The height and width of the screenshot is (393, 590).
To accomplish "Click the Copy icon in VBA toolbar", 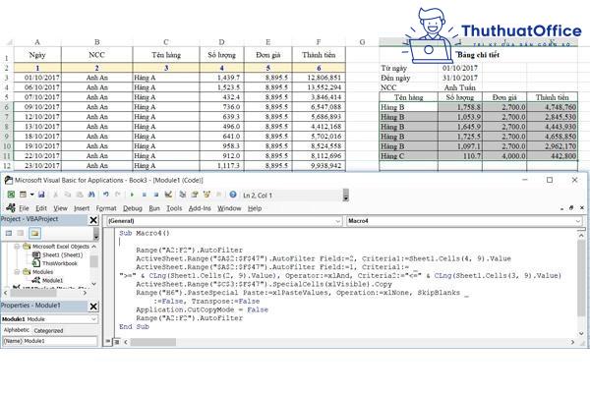I will pos(68,195).
